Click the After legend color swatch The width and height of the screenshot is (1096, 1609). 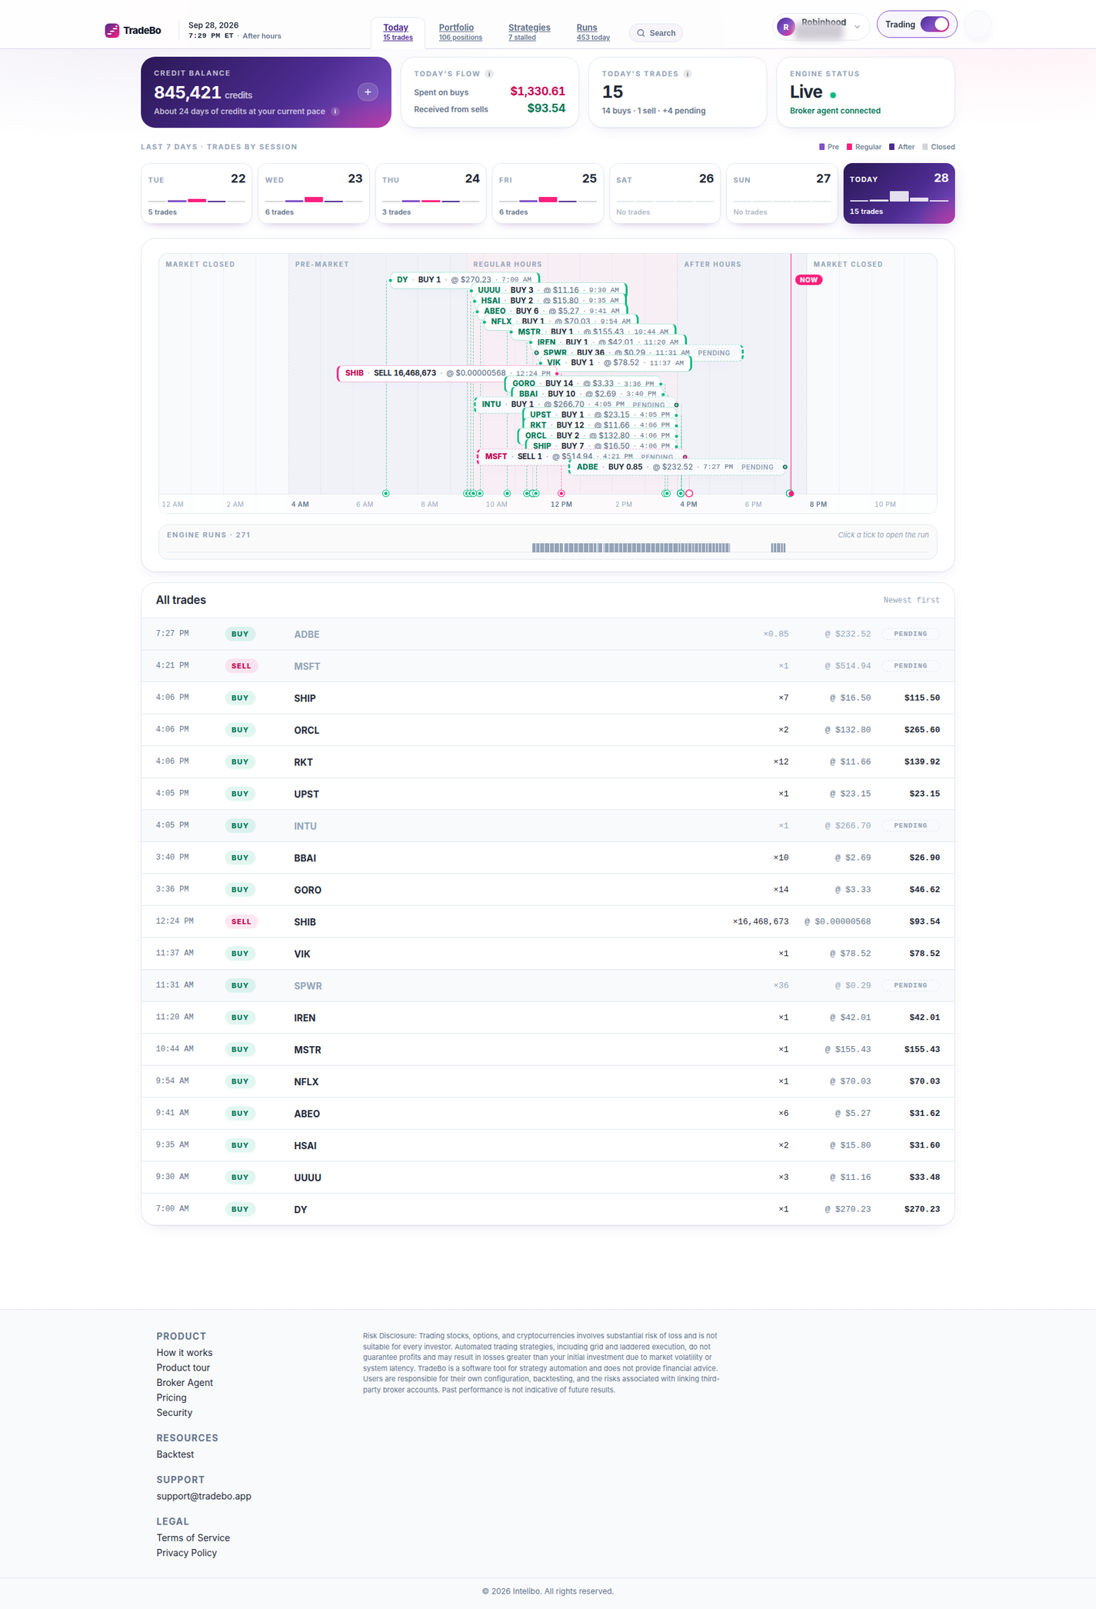[x=892, y=147]
